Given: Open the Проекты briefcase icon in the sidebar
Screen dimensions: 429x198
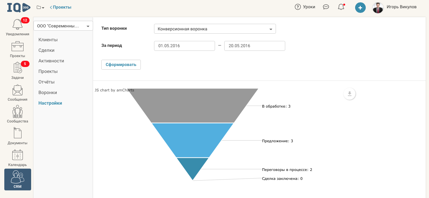Looking at the screenshot, I should click(17, 47).
